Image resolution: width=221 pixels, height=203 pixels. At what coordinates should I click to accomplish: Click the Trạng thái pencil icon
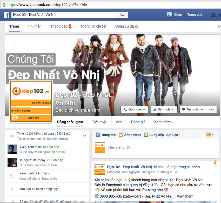[x=98, y=135]
